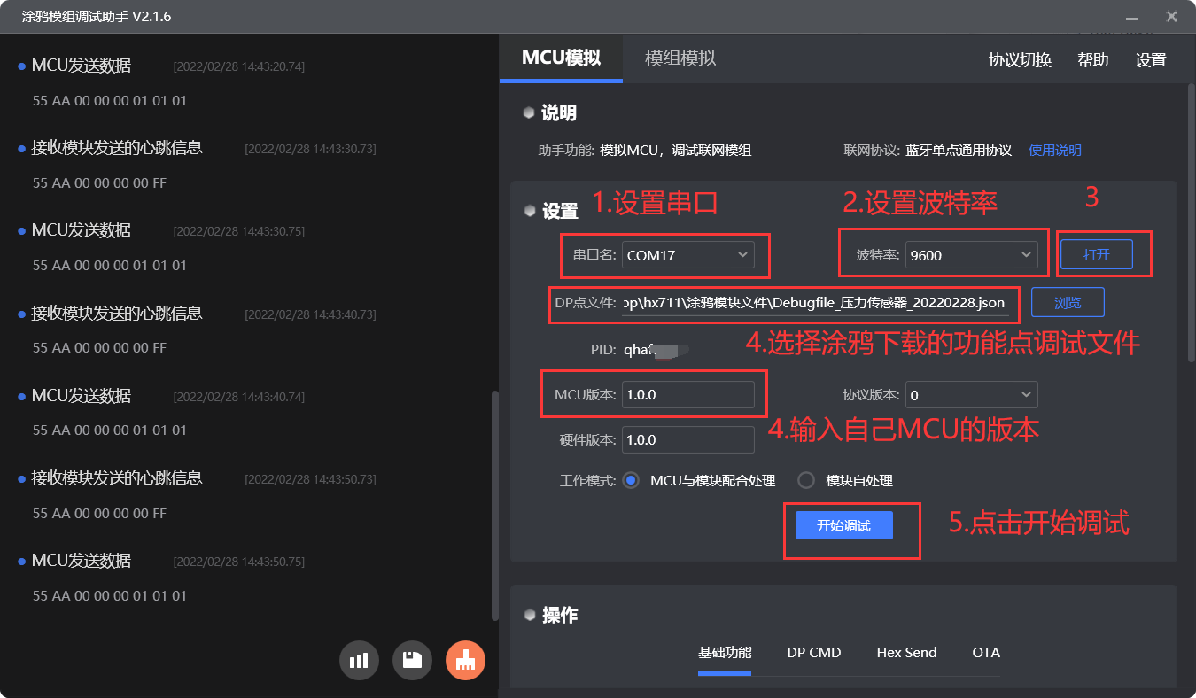1196x698 pixels.
Task: Click the 操作 section heading
Action: [x=559, y=615]
